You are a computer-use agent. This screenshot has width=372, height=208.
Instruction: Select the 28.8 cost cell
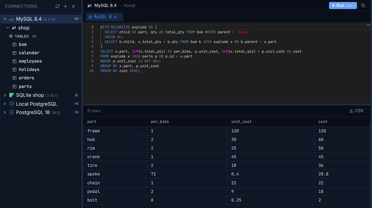[342, 174]
